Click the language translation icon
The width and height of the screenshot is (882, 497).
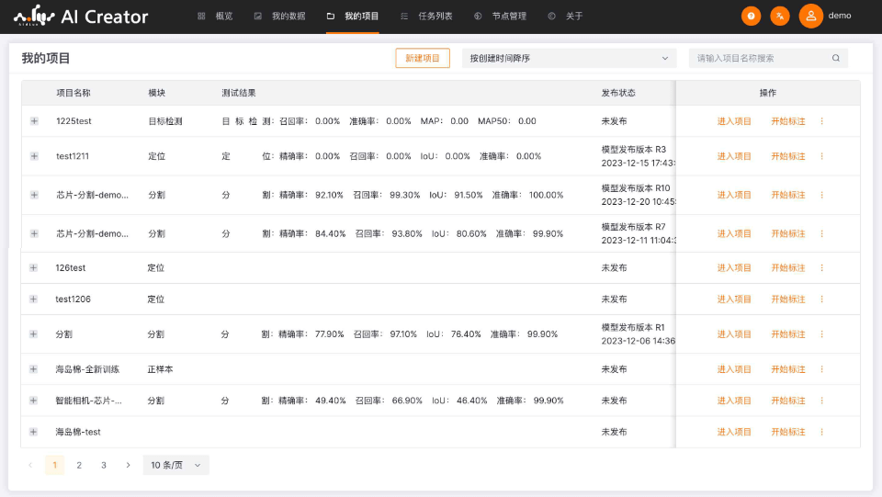[780, 16]
